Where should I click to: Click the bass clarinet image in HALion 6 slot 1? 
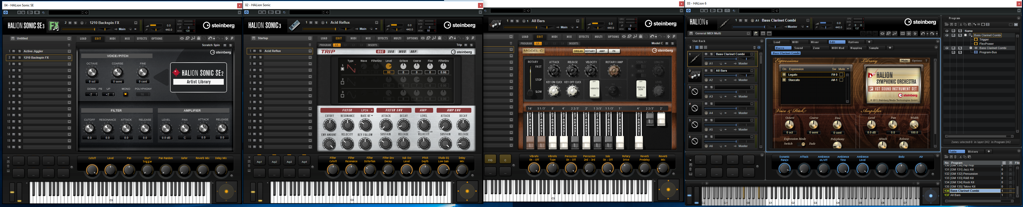click(695, 59)
